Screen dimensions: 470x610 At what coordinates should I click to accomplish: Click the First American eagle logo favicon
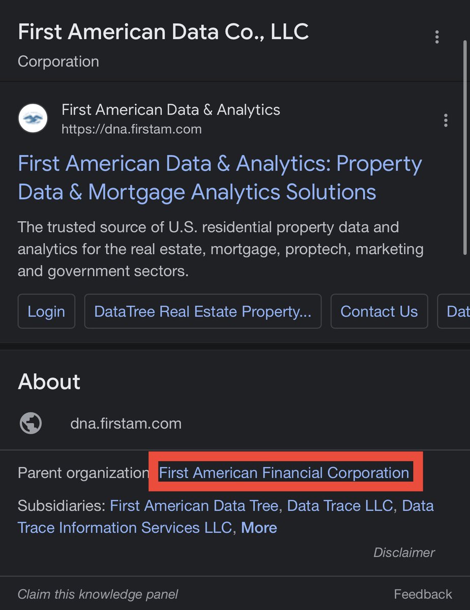pyautogui.click(x=33, y=118)
